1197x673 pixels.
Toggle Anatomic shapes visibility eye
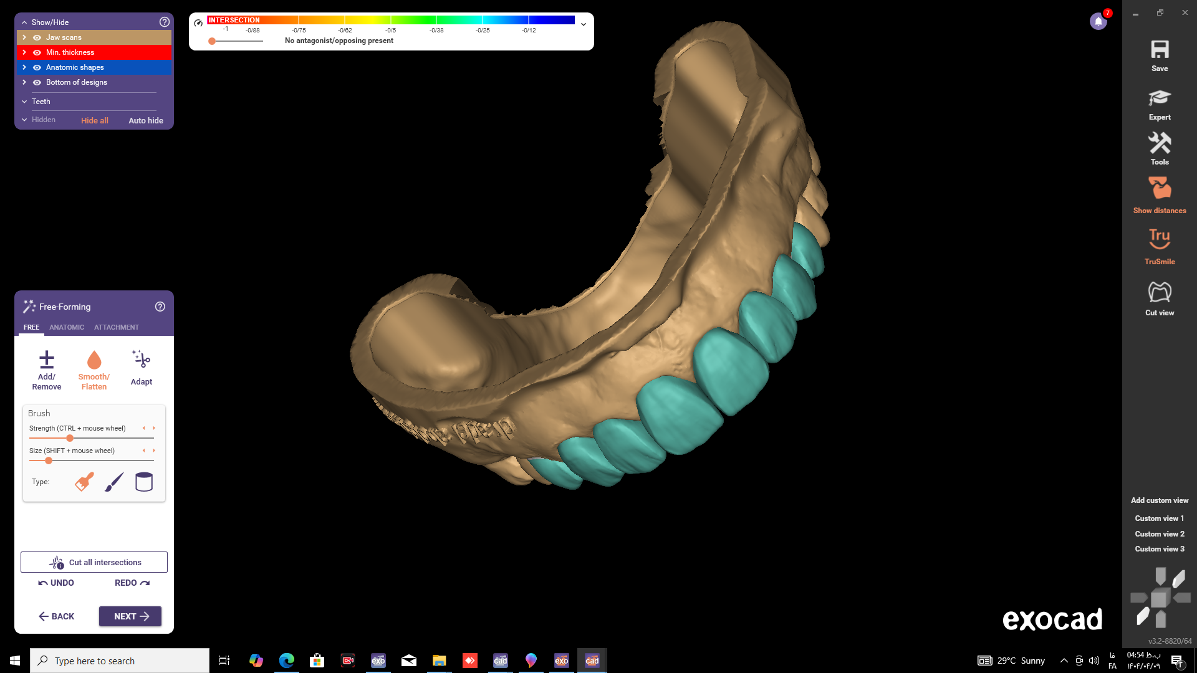(37, 67)
